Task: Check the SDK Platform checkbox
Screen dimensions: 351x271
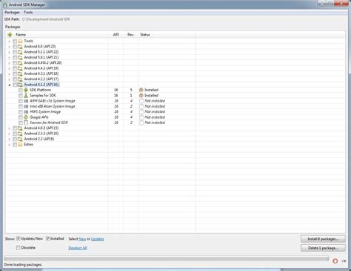Action: [x=21, y=90]
